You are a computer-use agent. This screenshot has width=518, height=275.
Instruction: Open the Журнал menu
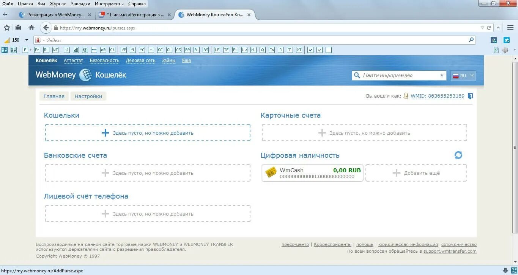(58, 4)
